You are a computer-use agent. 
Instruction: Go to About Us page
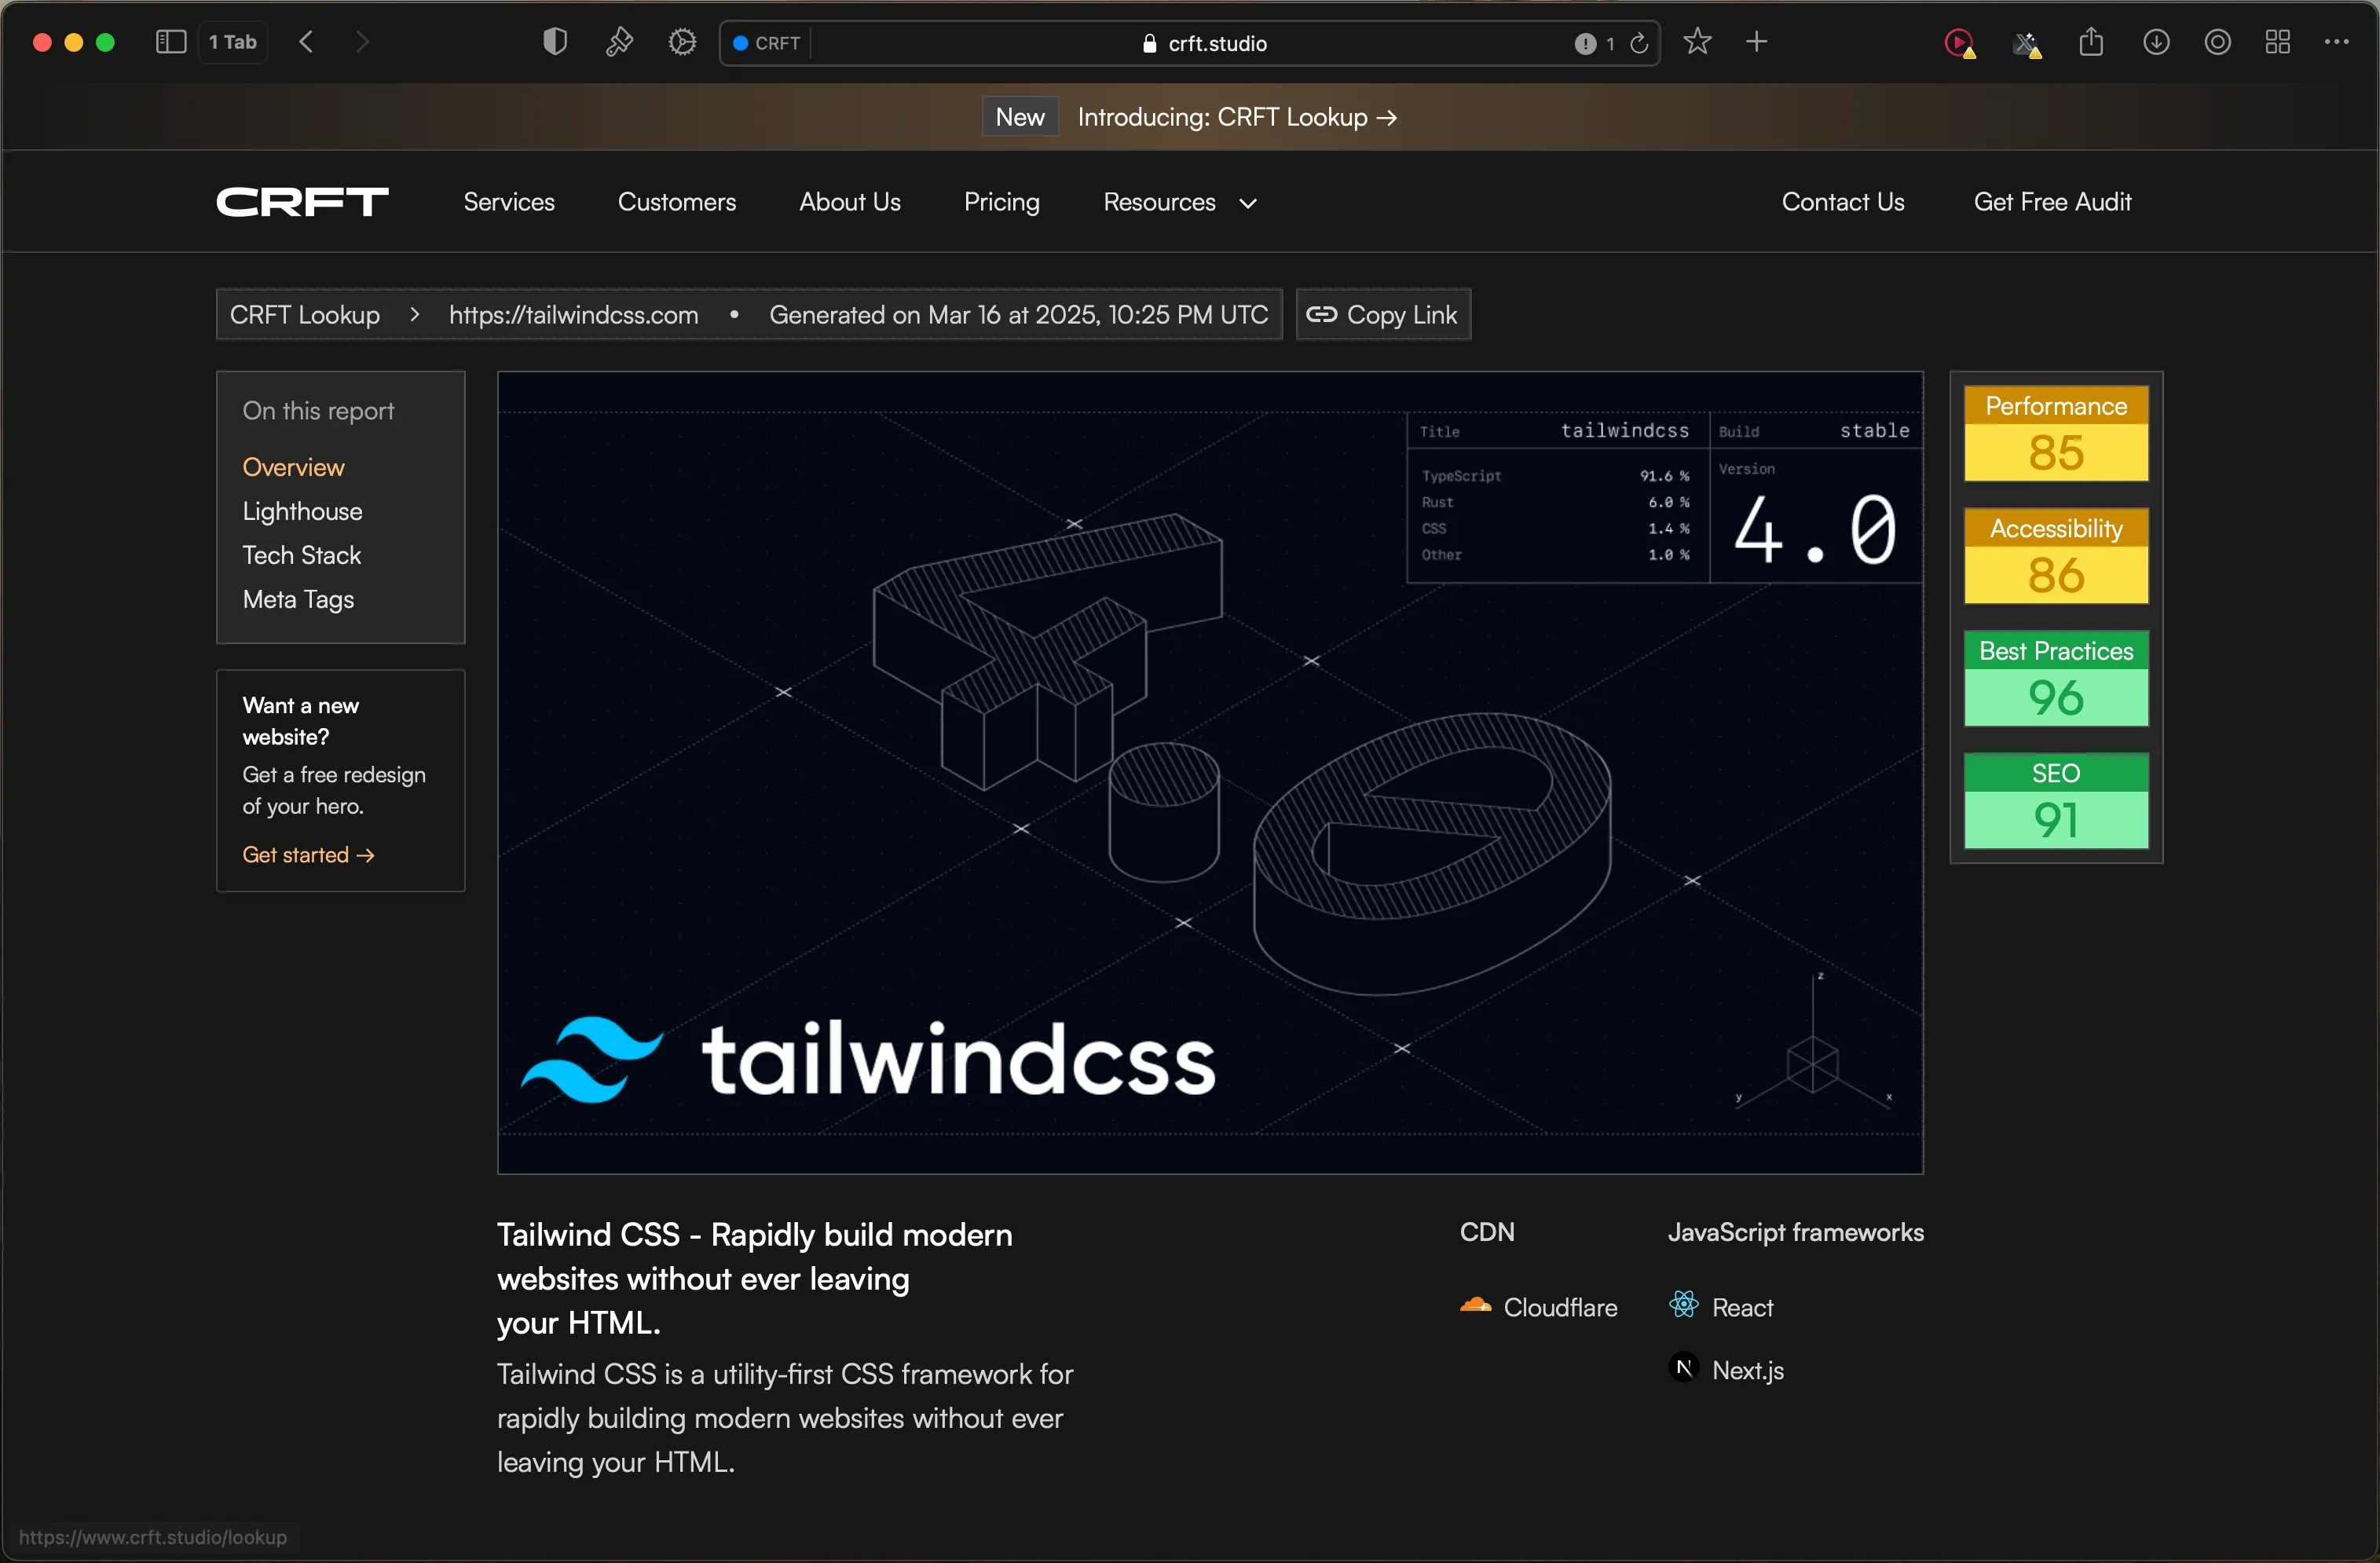850,202
